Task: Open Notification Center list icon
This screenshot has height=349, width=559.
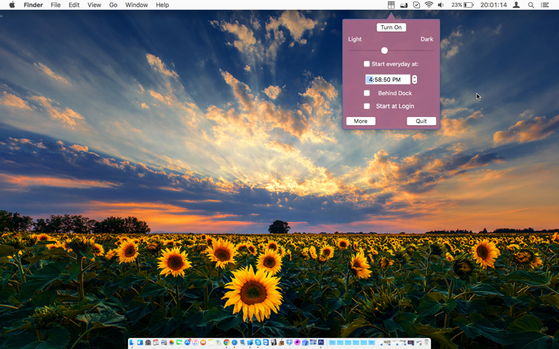Action: tap(544, 5)
